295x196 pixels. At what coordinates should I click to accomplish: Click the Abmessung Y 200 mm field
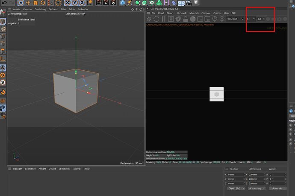[257, 179]
